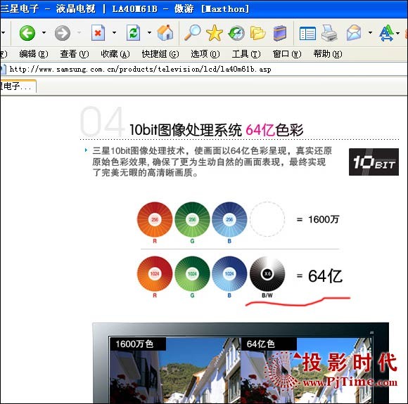
Task: Open History with the green clock icon
Action: (x=236, y=33)
